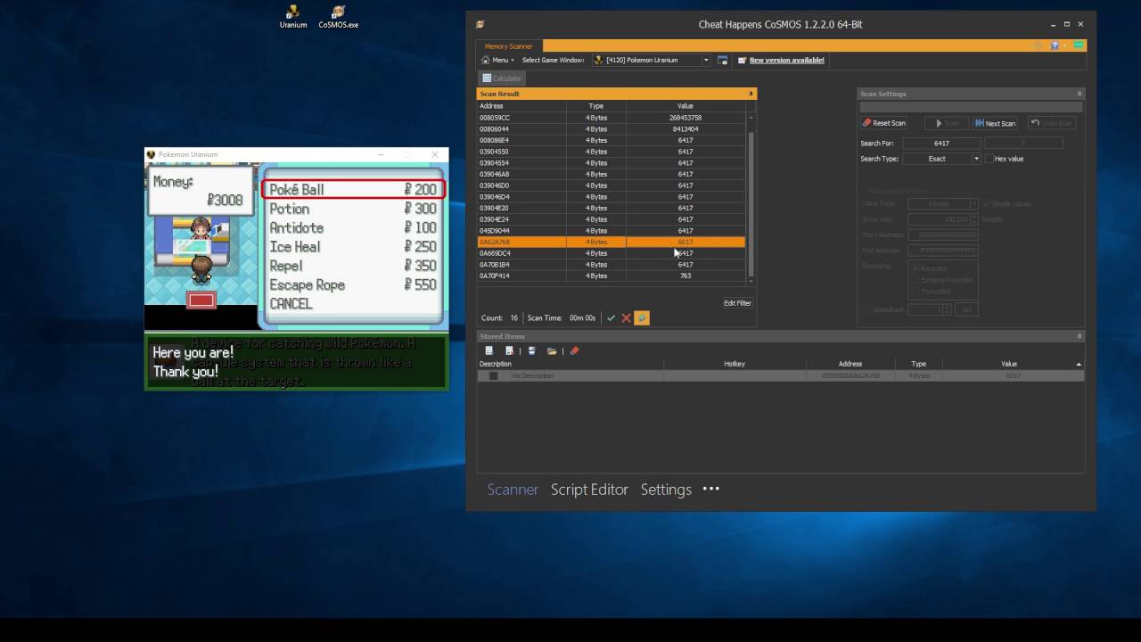1141x642 pixels.
Task: Open the Select Game Window dropdown
Action: point(706,60)
